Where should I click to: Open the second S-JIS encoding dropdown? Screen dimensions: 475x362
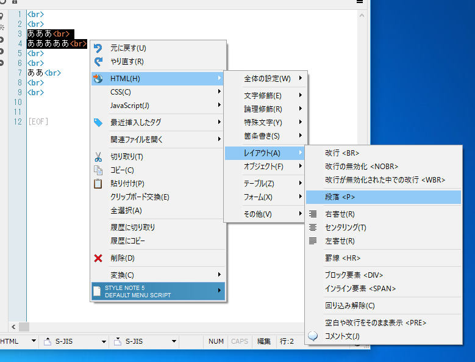(174, 341)
